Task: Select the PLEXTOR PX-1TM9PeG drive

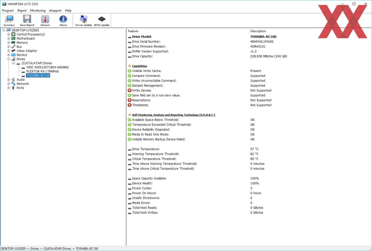Action: 43,71
